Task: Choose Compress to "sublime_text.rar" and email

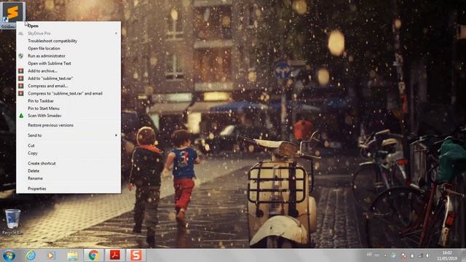Action: coord(68,93)
